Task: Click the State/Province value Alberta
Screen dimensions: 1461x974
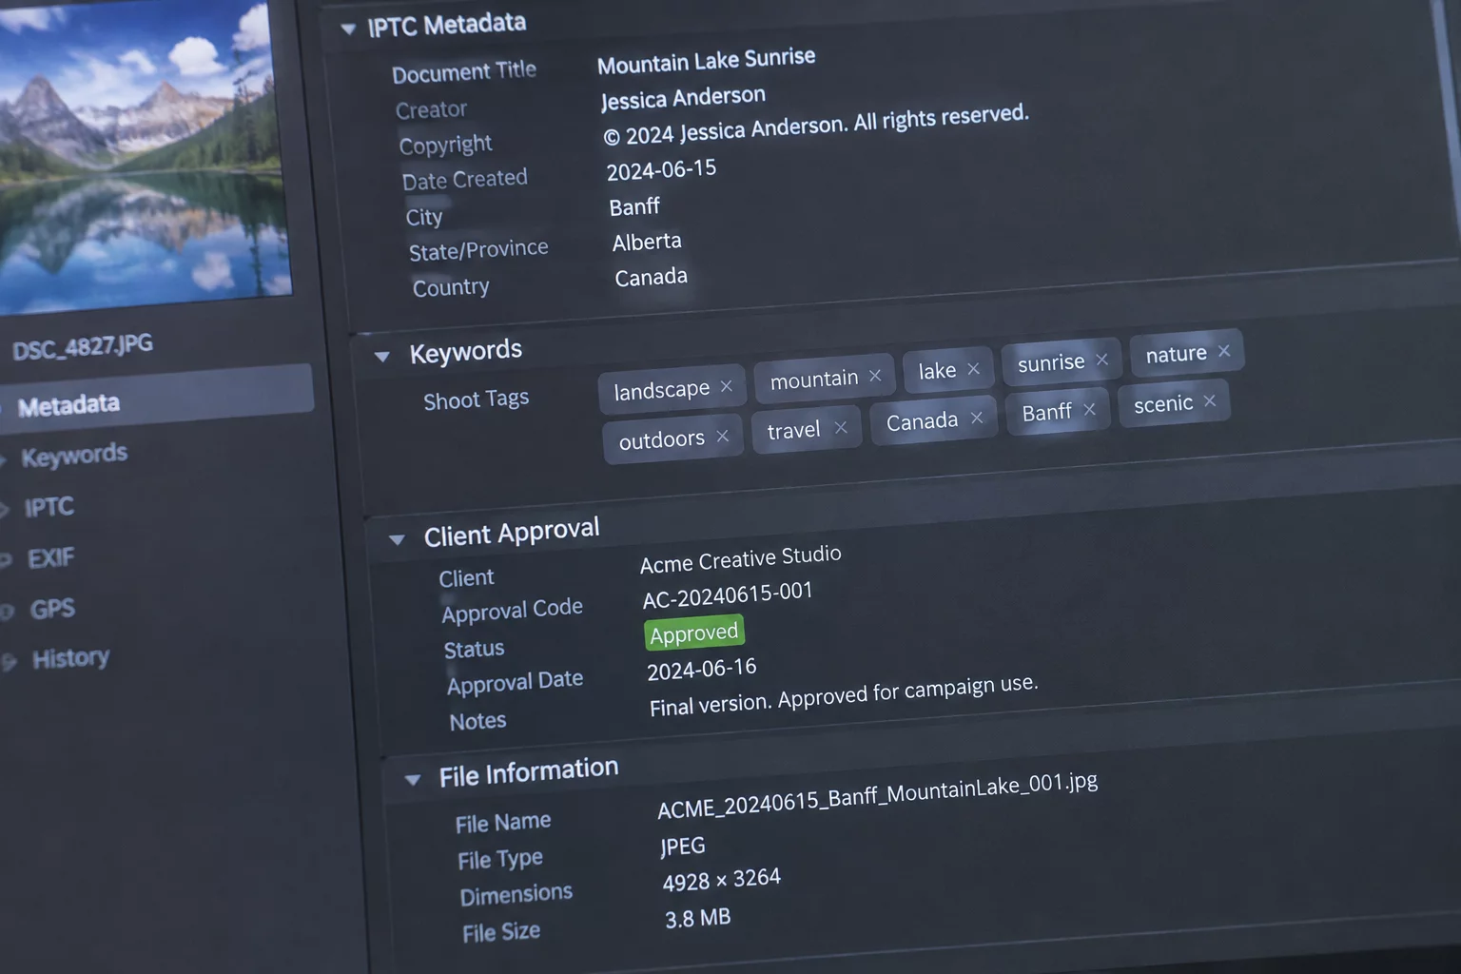Action: click(647, 243)
